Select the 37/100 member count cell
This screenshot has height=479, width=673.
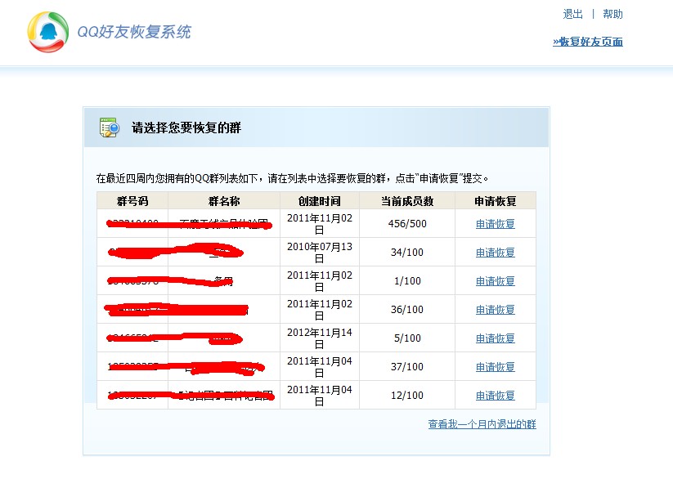407,367
